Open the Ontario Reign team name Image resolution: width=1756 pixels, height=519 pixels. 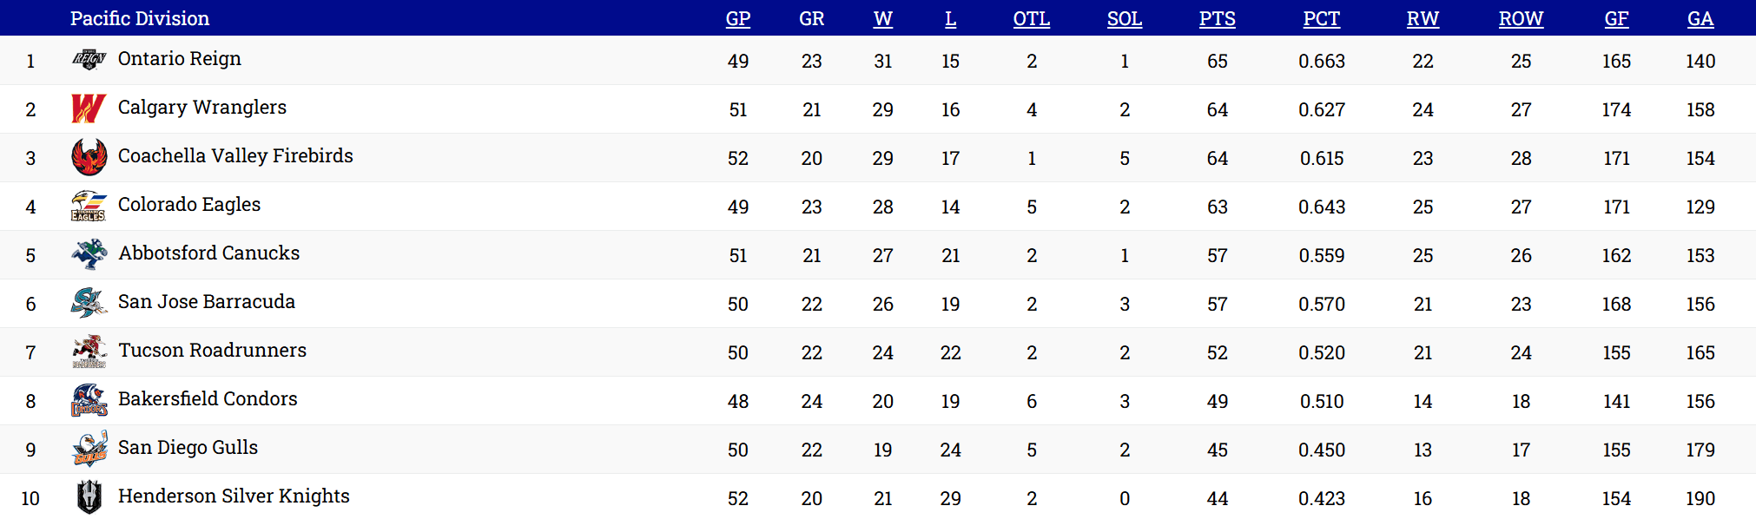coord(180,59)
